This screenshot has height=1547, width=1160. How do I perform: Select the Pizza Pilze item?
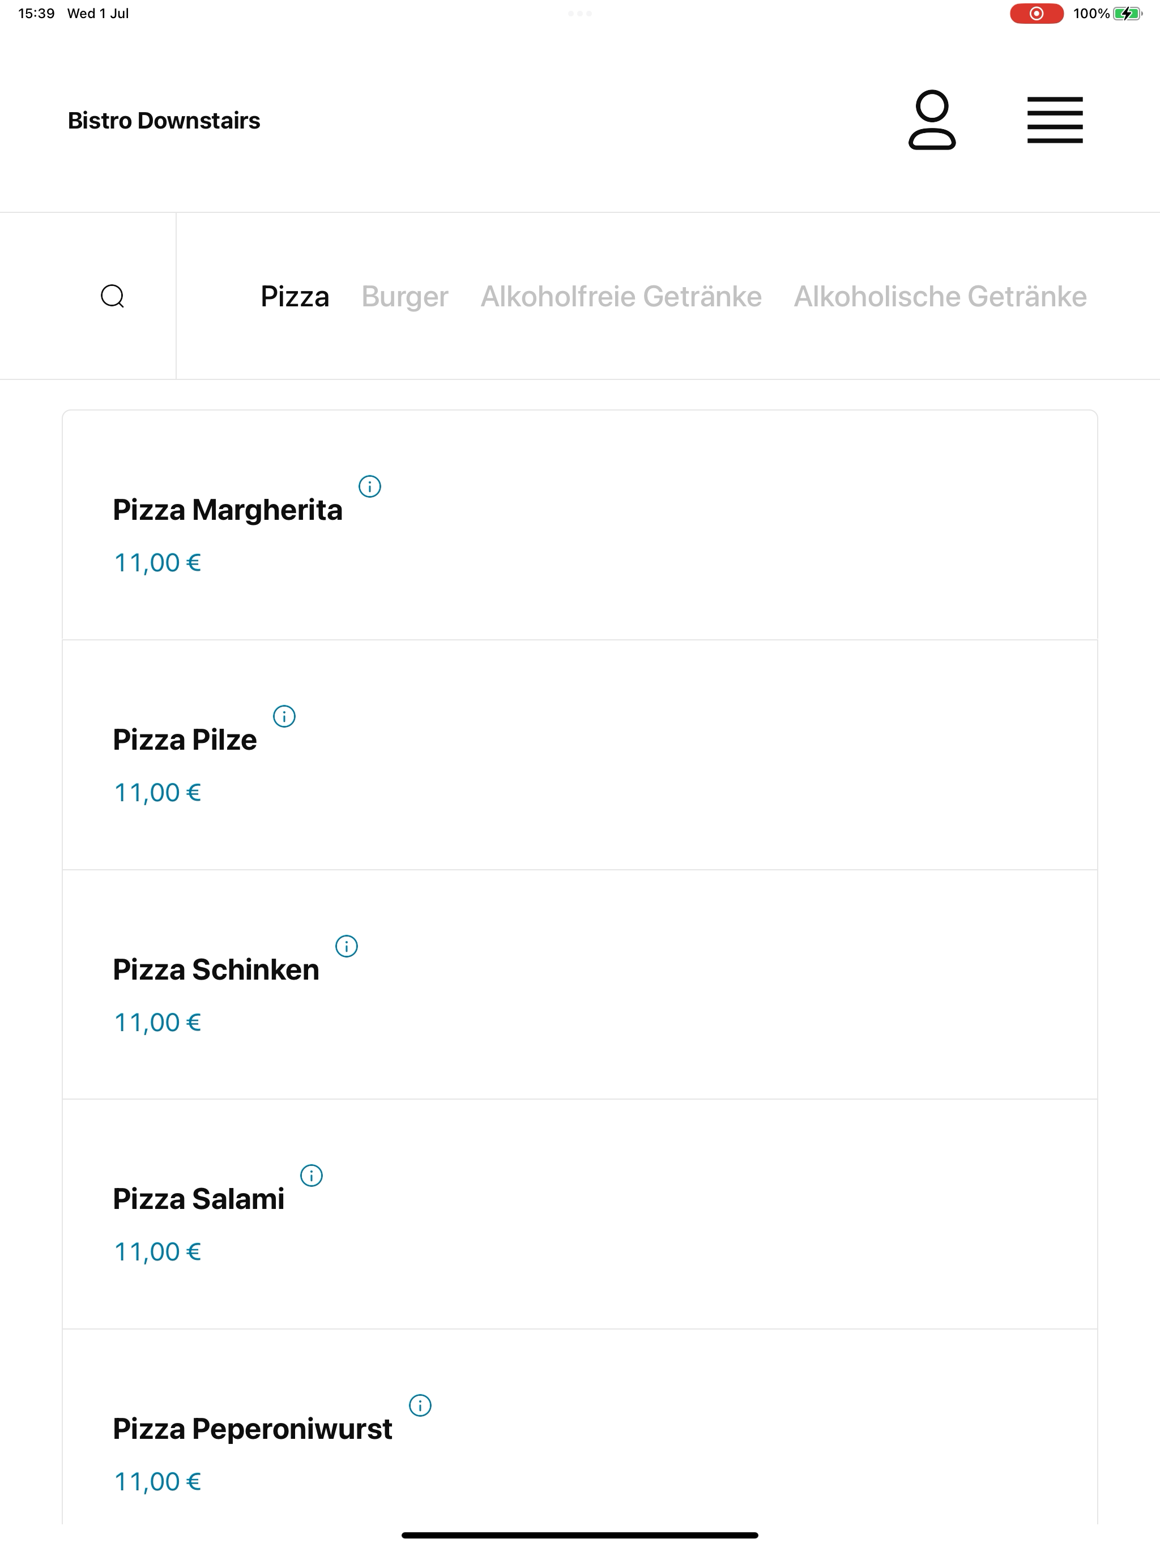pos(579,755)
